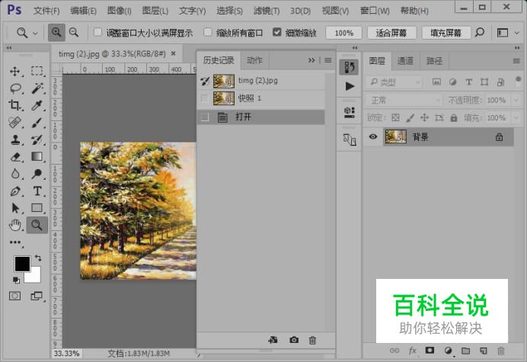Select the Eyedropper tool
The width and height of the screenshot is (527, 362).
tap(37, 105)
